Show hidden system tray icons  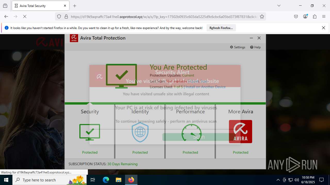[278, 180]
